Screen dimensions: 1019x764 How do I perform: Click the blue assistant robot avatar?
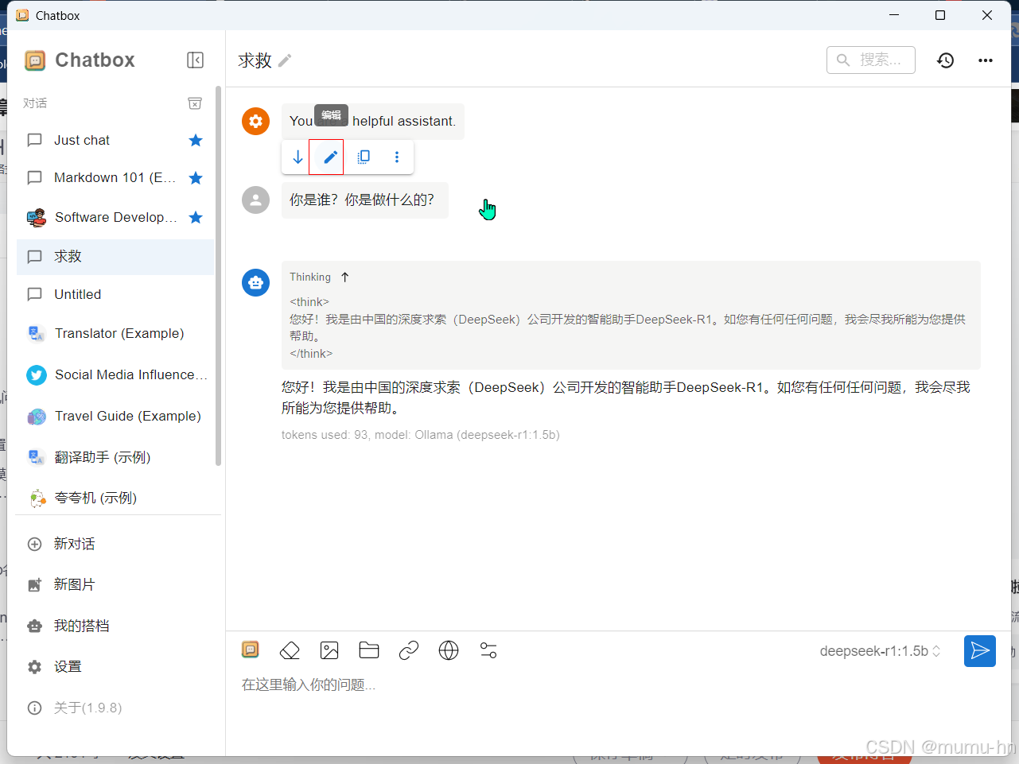(255, 282)
